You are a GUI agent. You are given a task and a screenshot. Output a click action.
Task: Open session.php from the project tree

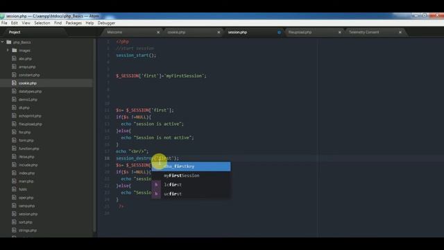28,214
